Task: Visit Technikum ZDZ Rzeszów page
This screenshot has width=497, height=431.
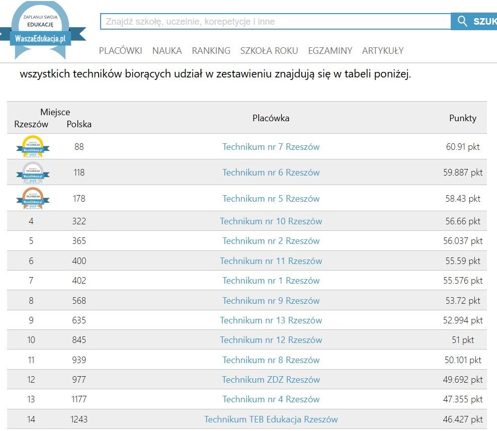Action: pyautogui.click(x=271, y=380)
